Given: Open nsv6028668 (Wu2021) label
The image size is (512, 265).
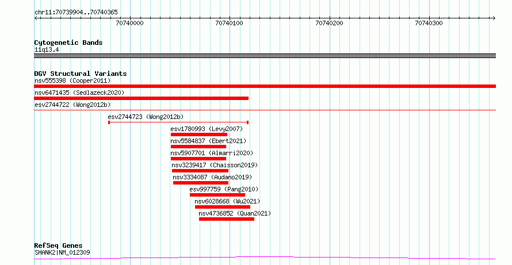Looking at the screenshot, I should click(227, 201).
